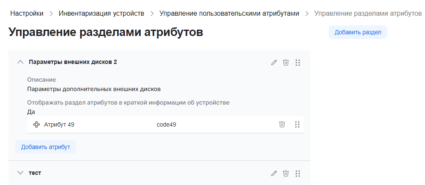425x185 pixels.
Task: Click drag handle of 'Атрибут 49' row
Action: pyautogui.click(x=297, y=124)
